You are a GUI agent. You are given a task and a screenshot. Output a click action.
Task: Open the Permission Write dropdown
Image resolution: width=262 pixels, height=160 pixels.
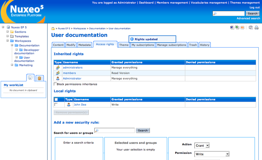coord(212,154)
